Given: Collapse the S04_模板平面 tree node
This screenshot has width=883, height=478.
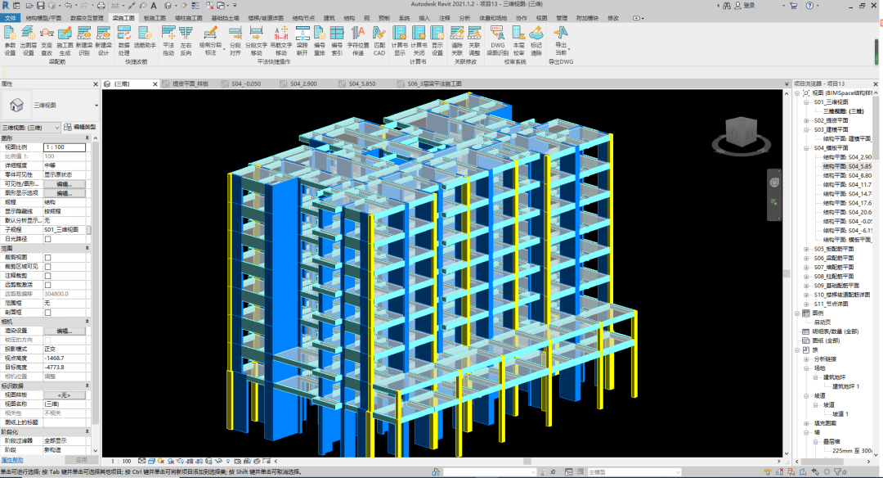Looking at the screenshot, I should pos(806,148).
